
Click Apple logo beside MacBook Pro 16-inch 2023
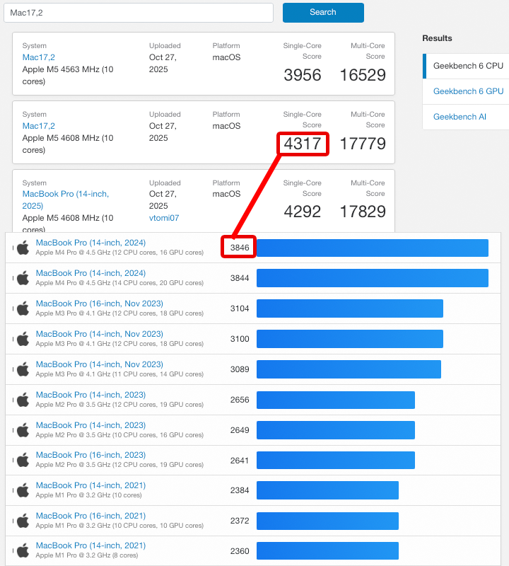coord(23,460)
